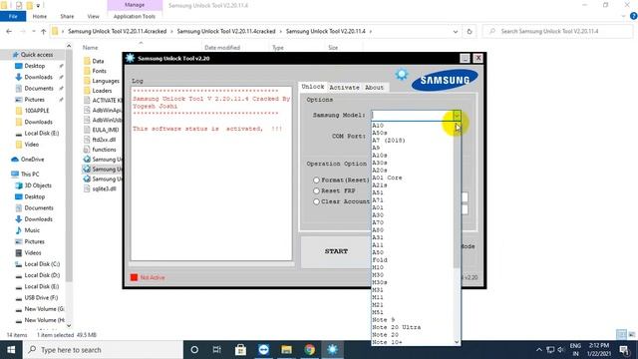Image resolution: width=638 pixels, height=359 pixels.
Task: Select the Format(Reset) radio button
Action: 316,179
